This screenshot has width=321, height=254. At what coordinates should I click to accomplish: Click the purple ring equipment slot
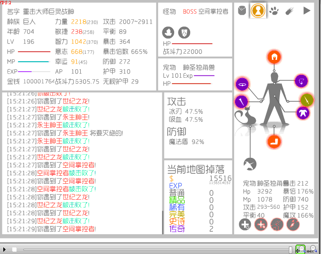242,84
